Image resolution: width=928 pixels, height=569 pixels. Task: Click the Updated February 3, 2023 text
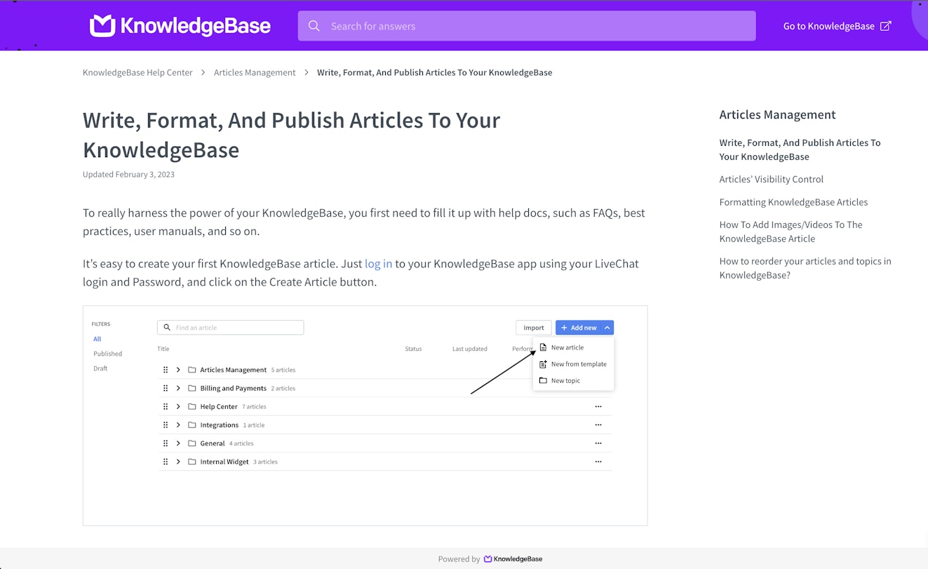pos(128,174)
